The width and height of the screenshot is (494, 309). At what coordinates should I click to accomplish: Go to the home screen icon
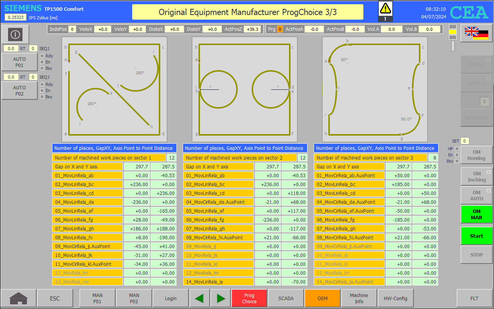18,298
